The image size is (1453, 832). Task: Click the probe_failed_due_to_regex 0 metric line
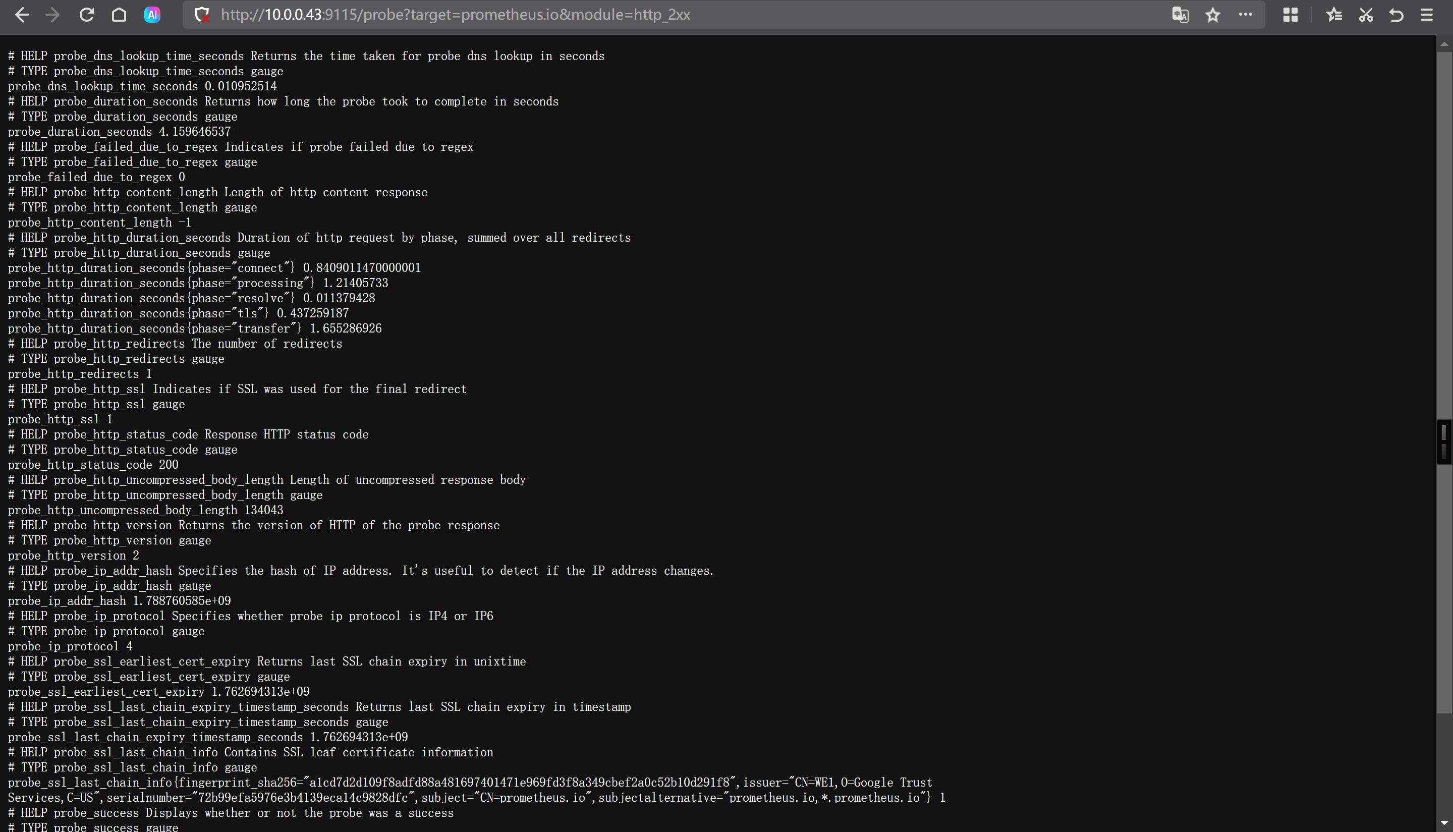click(x=96, y=177)
